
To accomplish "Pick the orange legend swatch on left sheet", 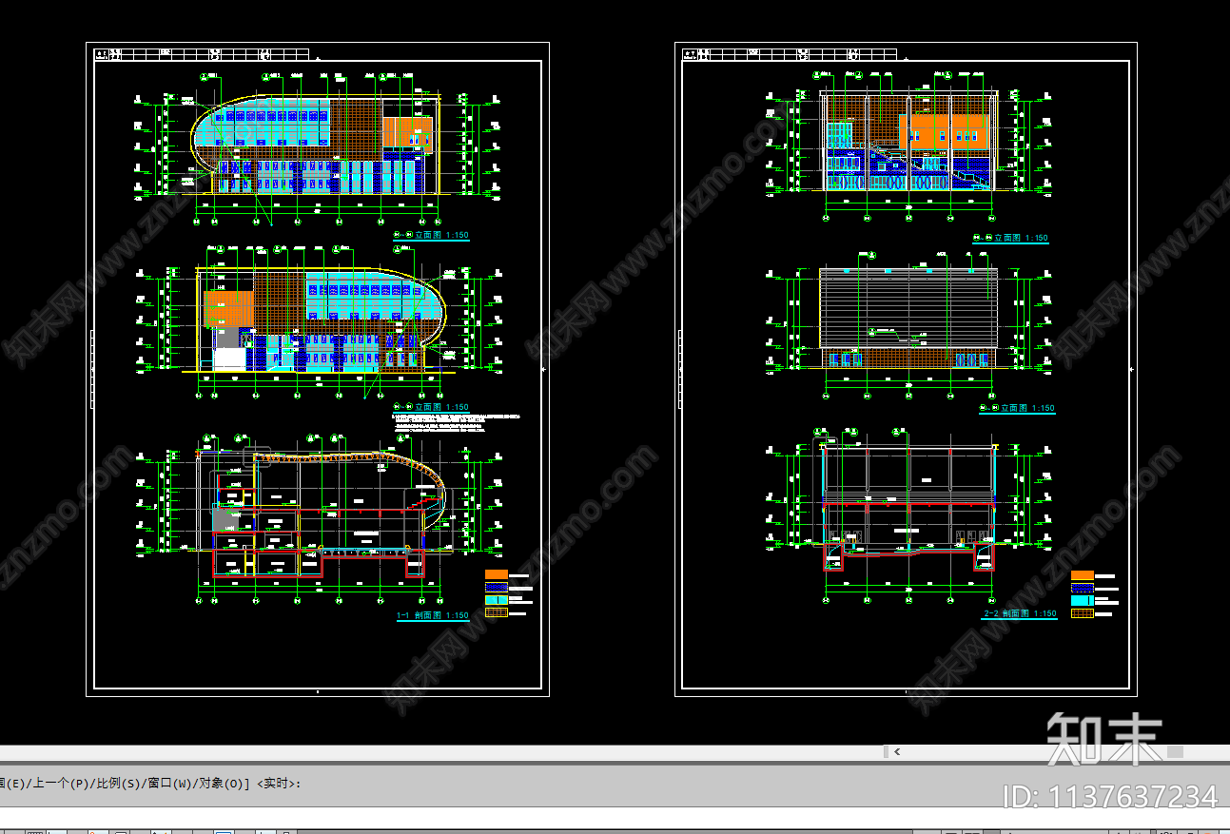I will (x=497, y=575).
